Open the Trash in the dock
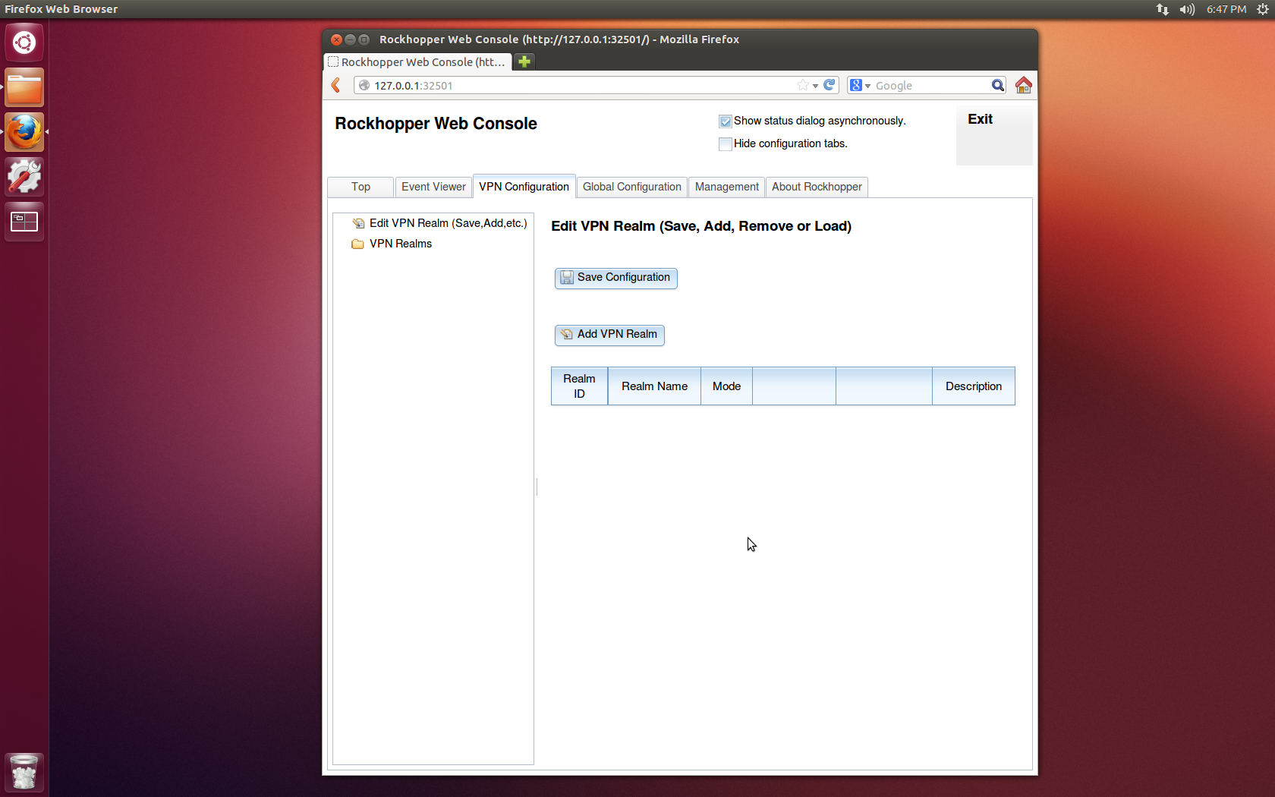The image size is (1275, 797). click(x=24, y=773)
